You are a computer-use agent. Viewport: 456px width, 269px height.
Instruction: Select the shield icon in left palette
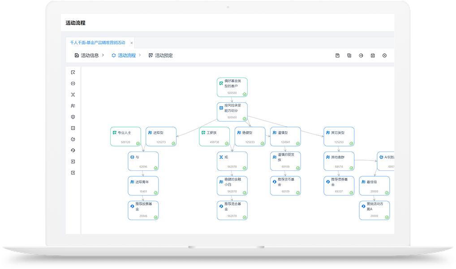tap(73, 117)
